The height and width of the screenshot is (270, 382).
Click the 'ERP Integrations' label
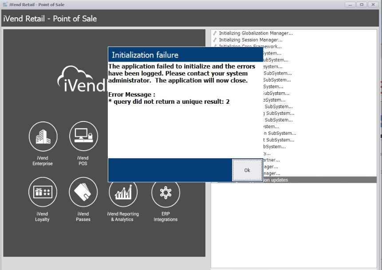point(165,217)
